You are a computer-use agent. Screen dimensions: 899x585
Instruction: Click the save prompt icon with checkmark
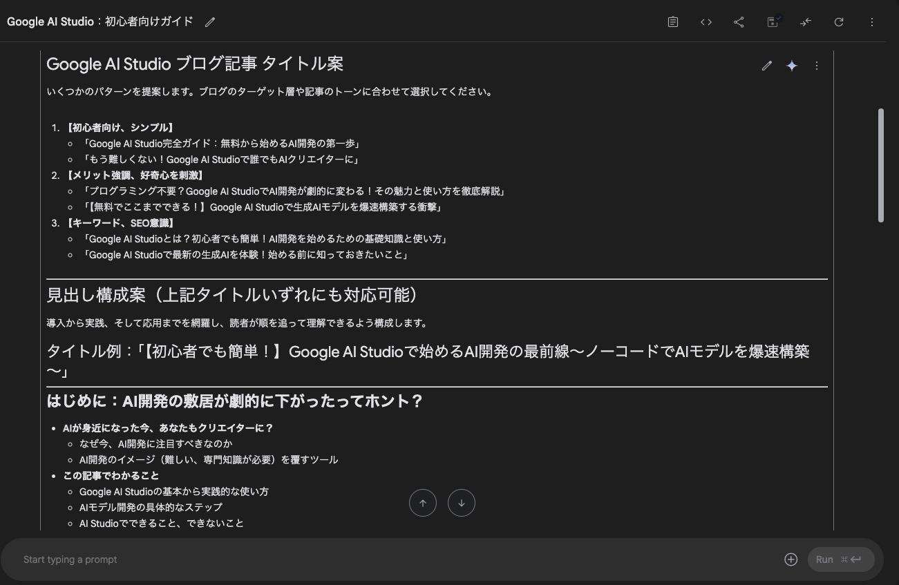773,22
